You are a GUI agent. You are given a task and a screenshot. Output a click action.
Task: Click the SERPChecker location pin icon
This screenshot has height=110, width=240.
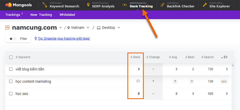[x=88, y=5]
